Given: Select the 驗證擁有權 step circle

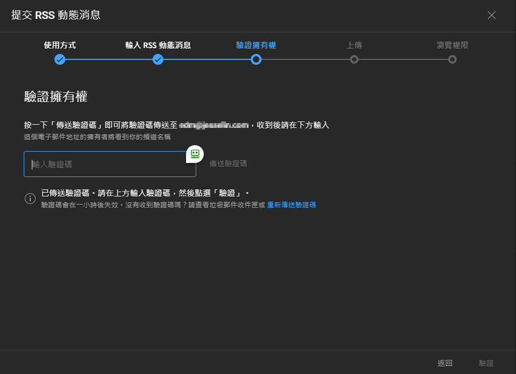Looking at the screenshot, I should (x=256, y=60).
